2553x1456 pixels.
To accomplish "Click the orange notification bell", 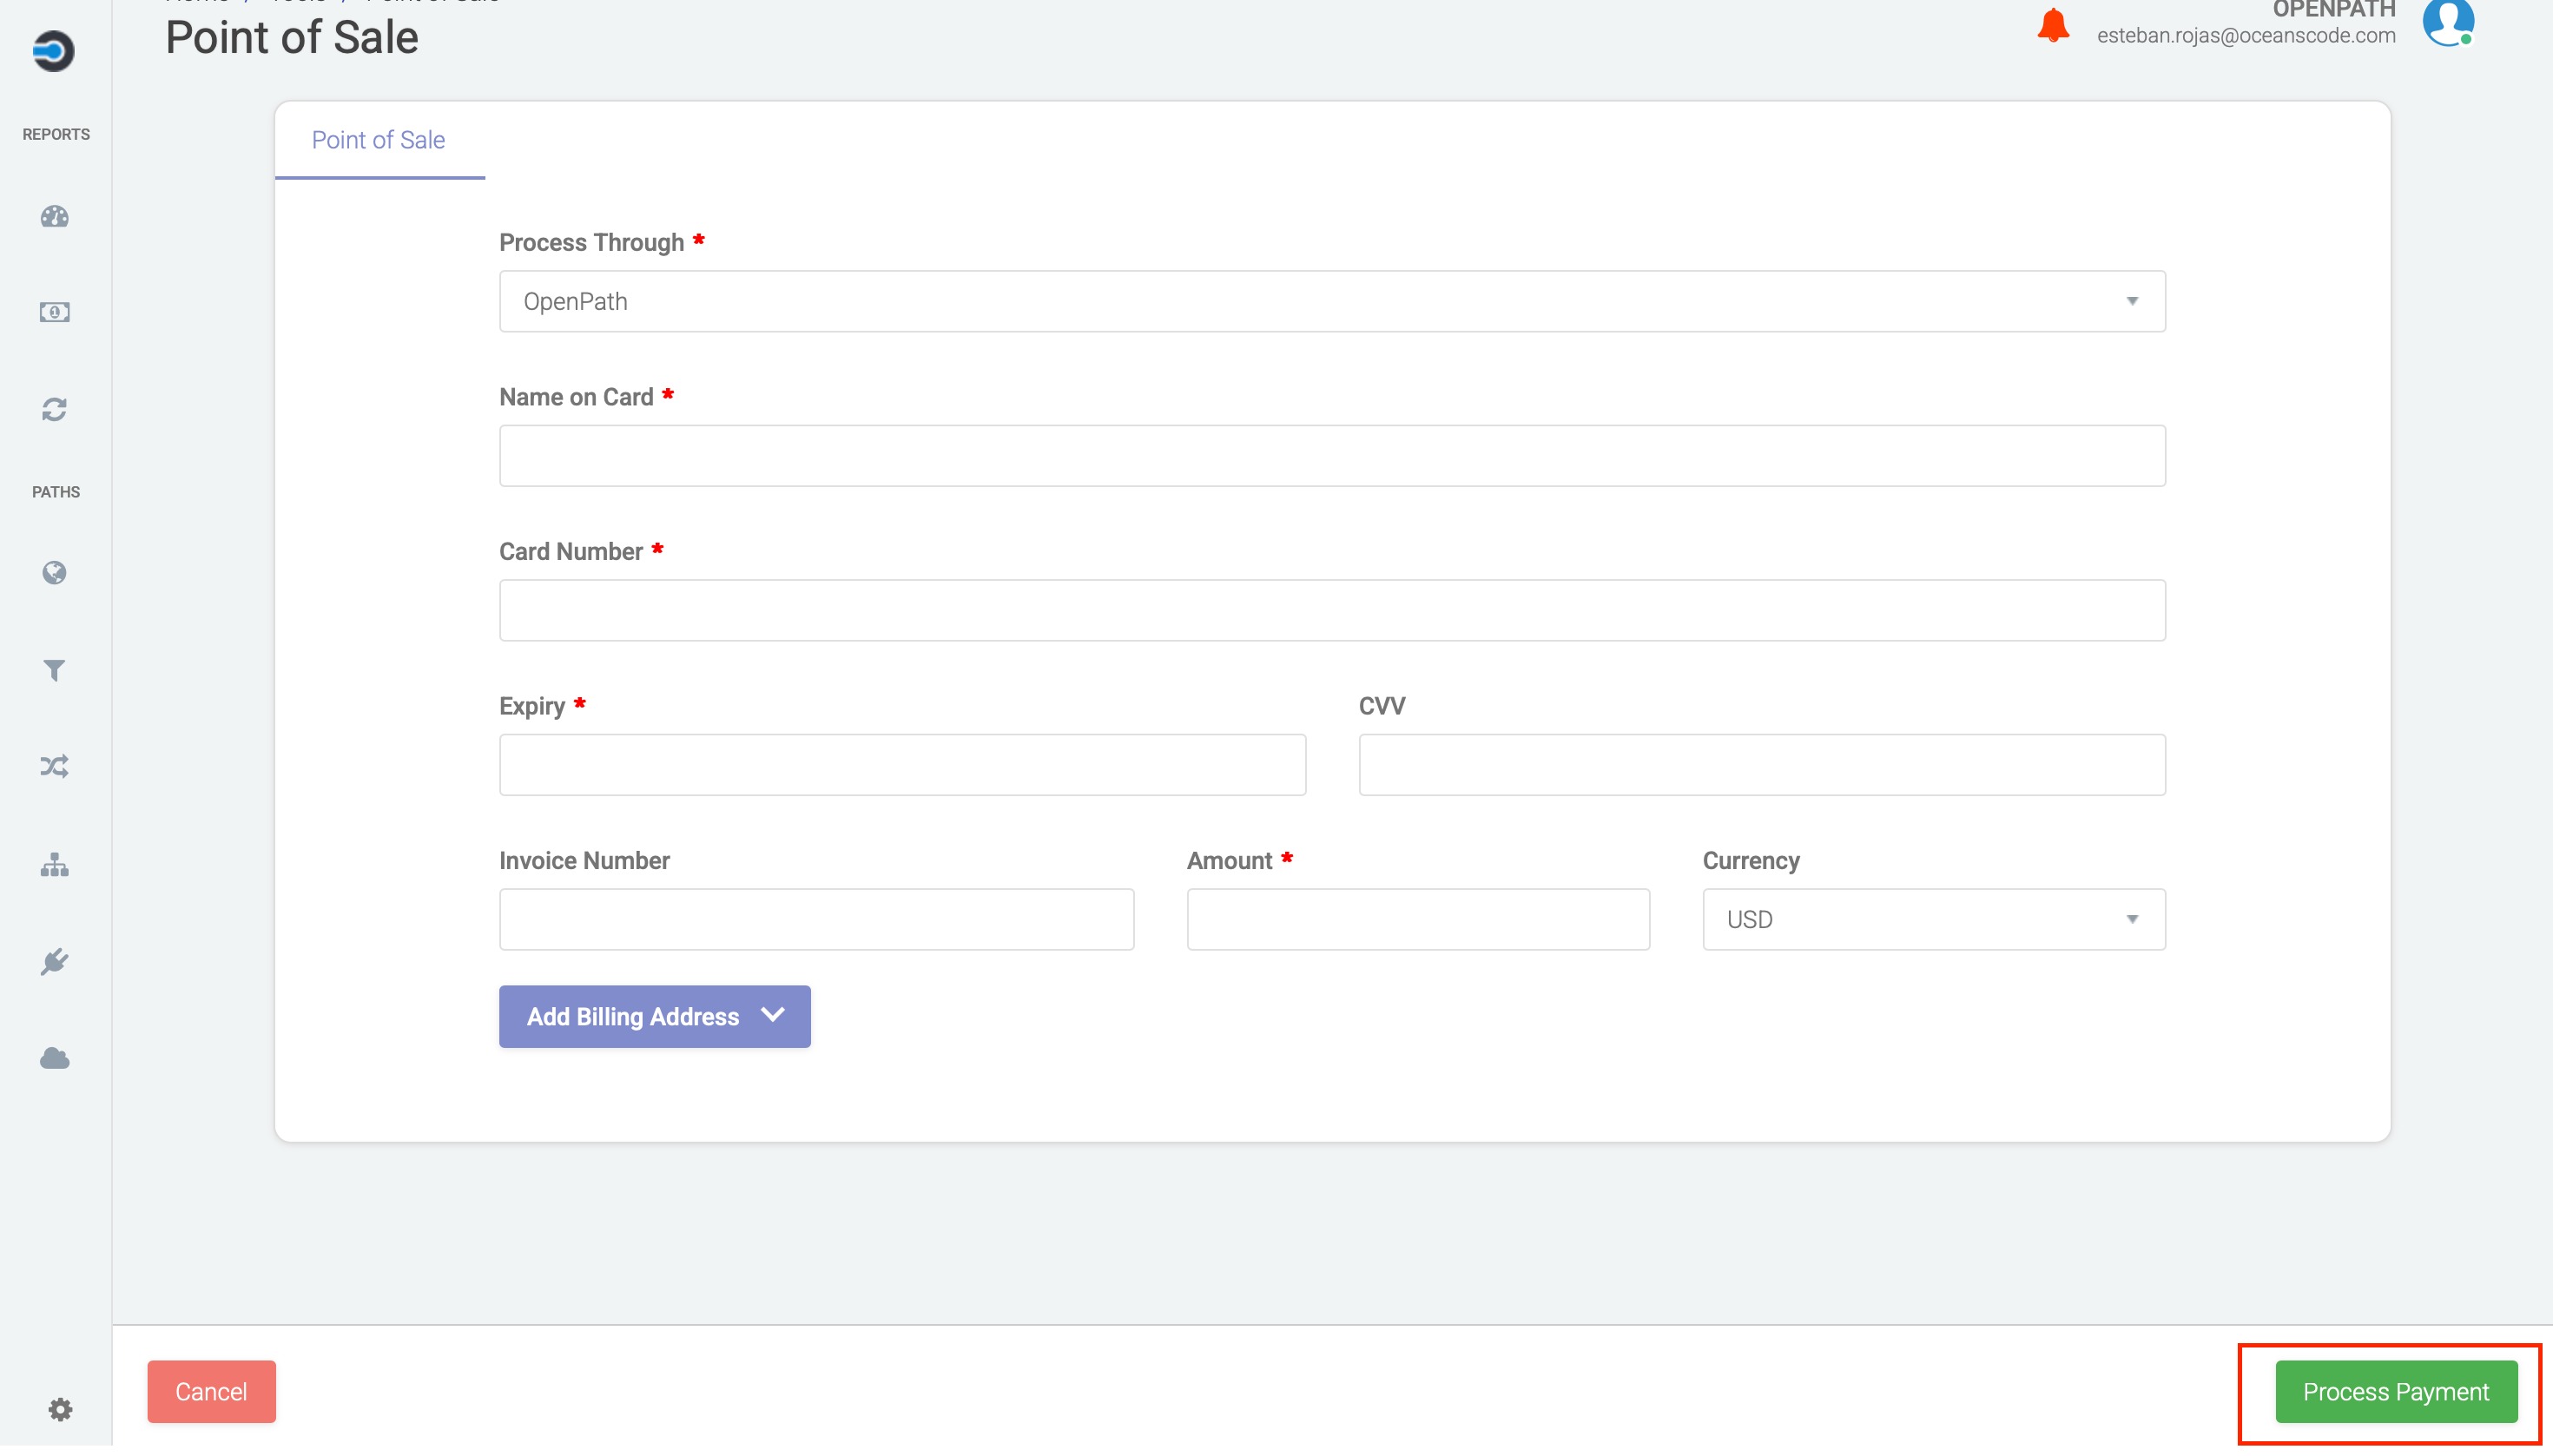I will tap(2053, 24).
